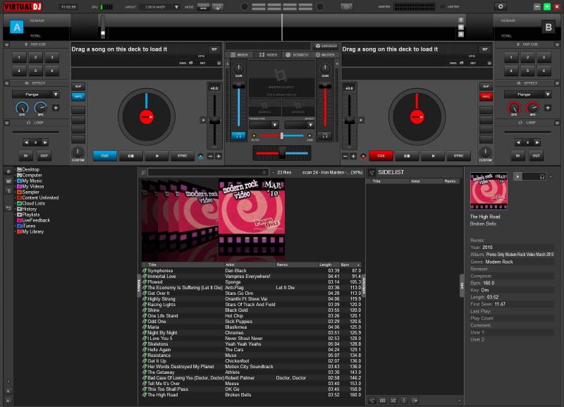Click the iTunes icon in the folder tree
564x407 pixels.
pos(20,226)
